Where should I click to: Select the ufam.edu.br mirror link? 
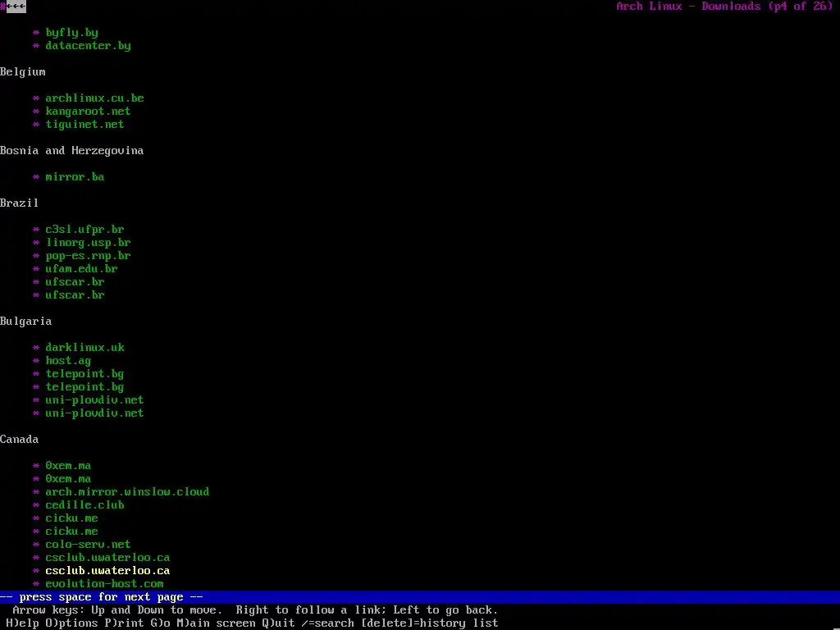[81, 269]
